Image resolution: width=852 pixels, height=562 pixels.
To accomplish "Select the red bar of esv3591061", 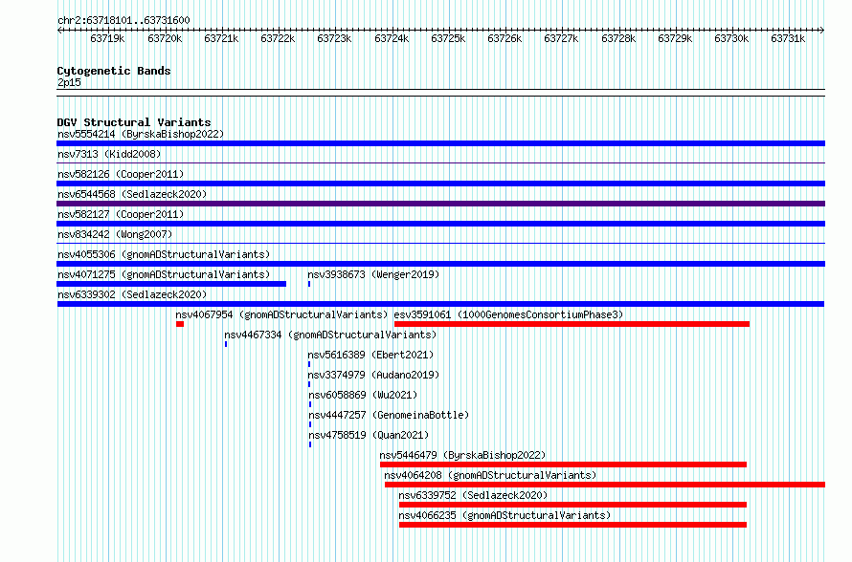I will pos(572,324).
